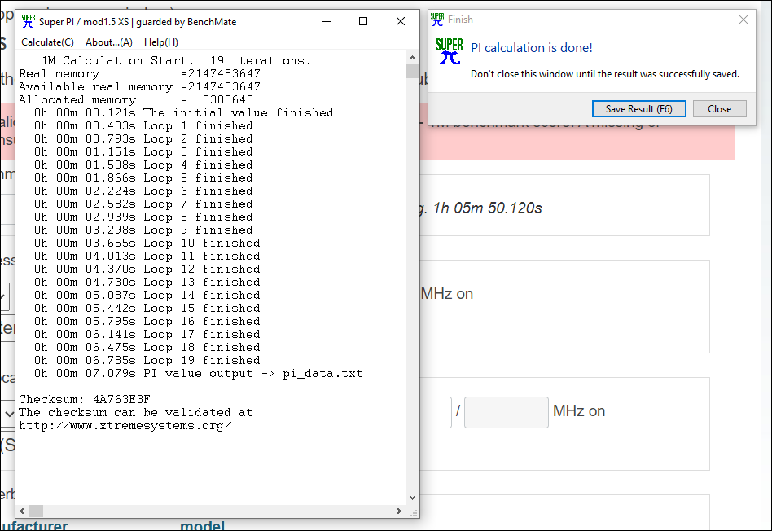Click the MHz input field after the slash
Viewport: 772px width, 531px height.
[507, 412]
